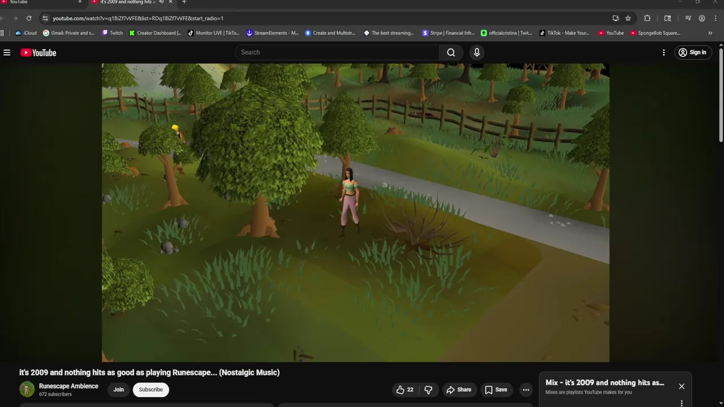
Task: Open Stripe Financial Infrastructure bookmark
Action: coord(449,33)
